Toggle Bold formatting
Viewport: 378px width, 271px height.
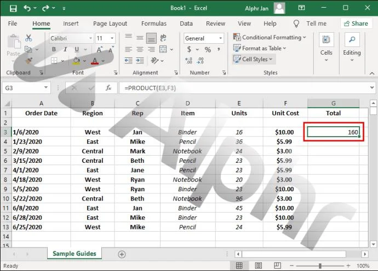point(54,49)
